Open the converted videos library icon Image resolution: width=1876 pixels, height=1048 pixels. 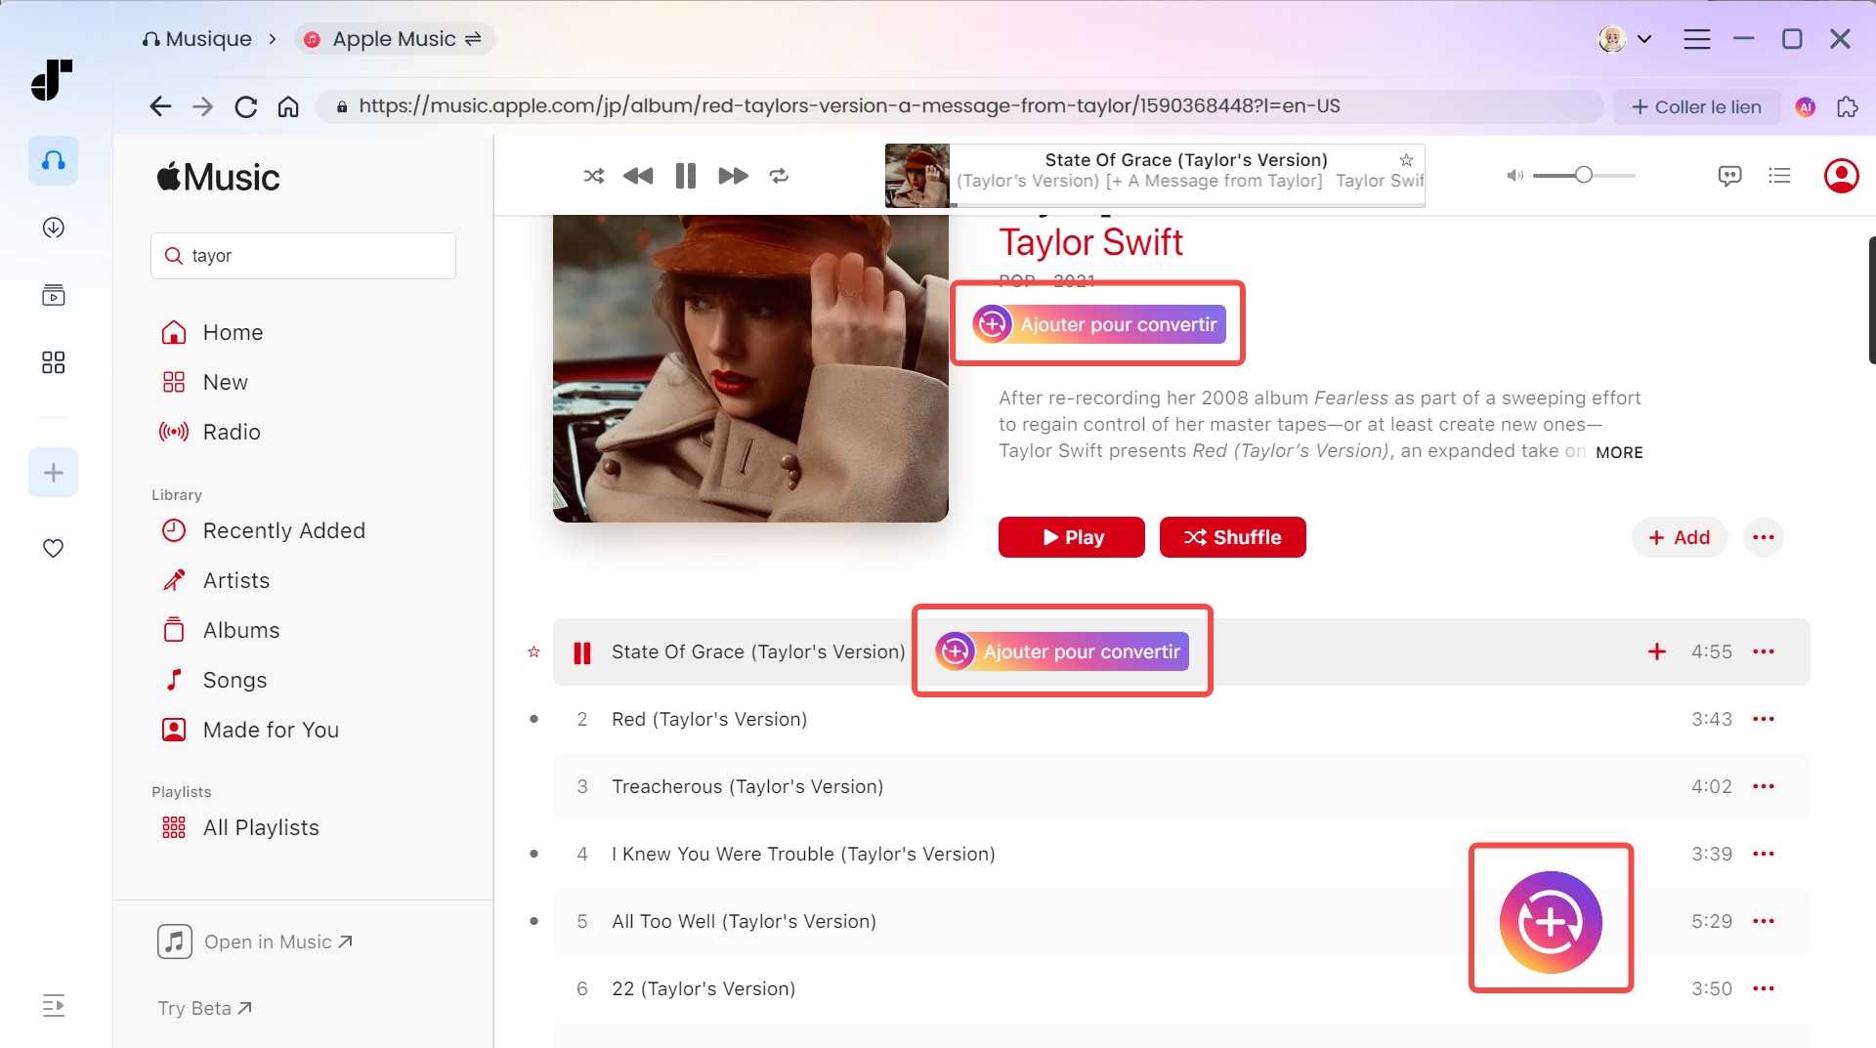[x=53, y=295]
